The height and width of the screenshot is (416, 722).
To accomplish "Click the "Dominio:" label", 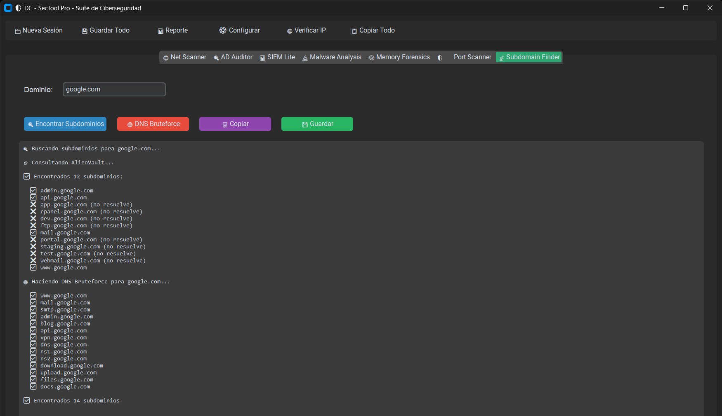I will (38, 90).
